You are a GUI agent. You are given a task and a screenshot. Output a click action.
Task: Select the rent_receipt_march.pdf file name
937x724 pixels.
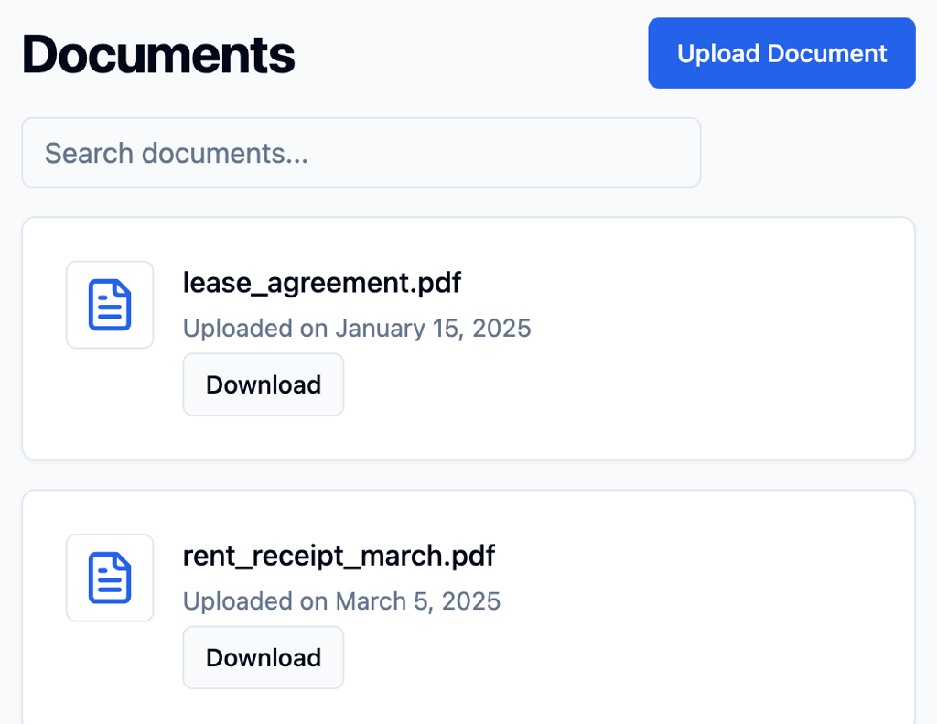tap(339, 556)
